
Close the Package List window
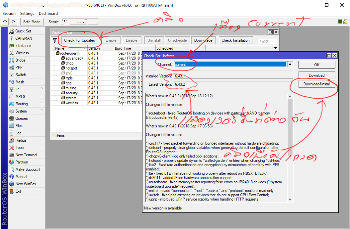coord(276,32)
